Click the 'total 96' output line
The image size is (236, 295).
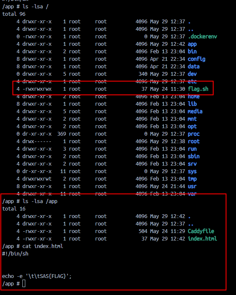click(x=14, y=14)
